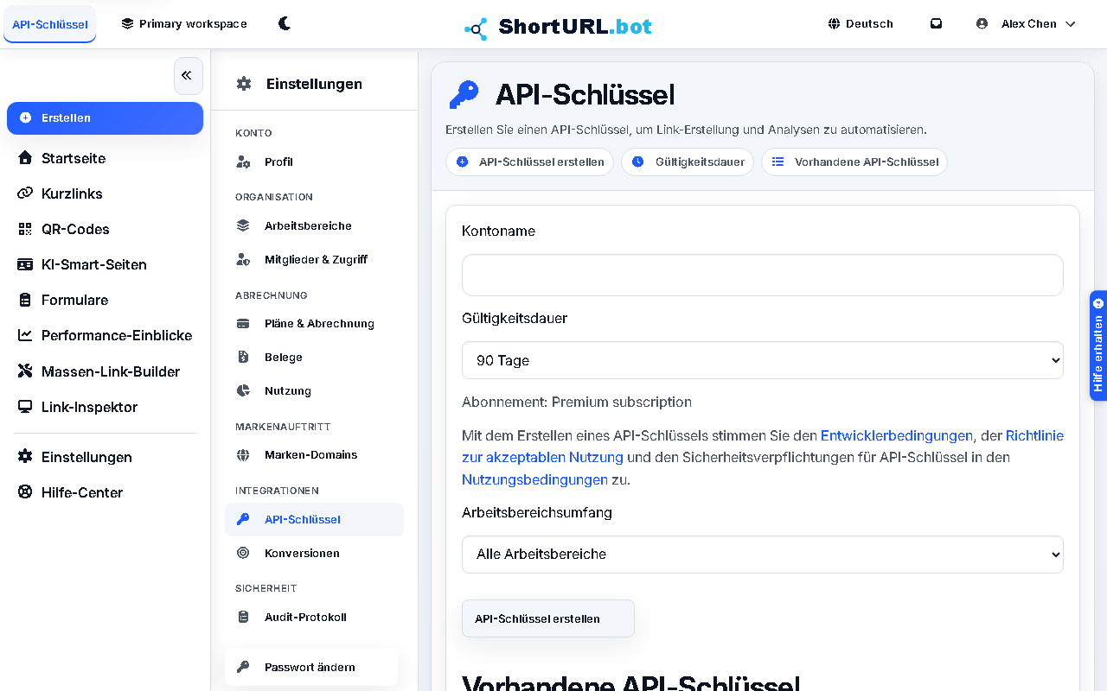This screenshot has width=1107, height=691.
Task: Expand the Alex Chen account menu
Action: coord(1027,24)
